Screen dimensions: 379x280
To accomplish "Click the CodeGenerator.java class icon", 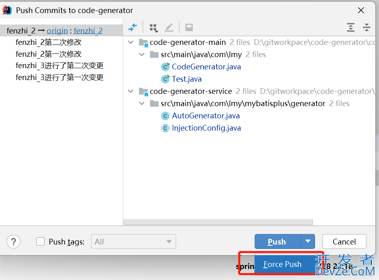I will tap(166, 67).
